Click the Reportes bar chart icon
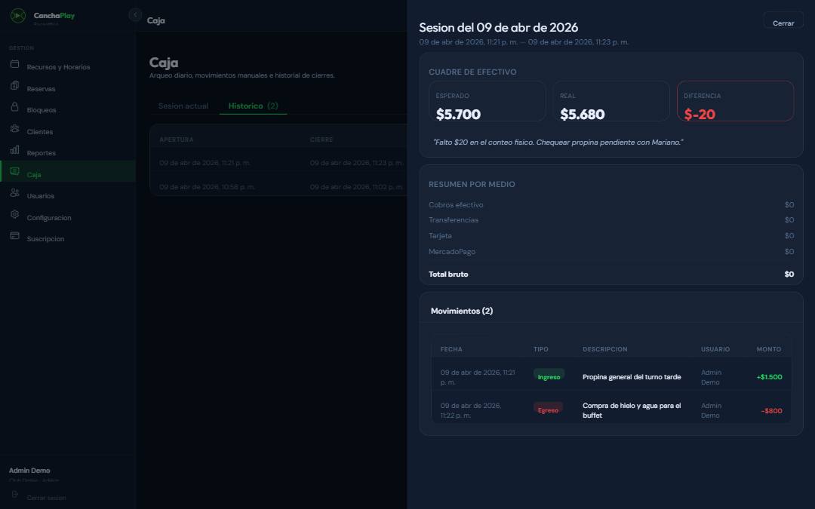Screen dimensions: 815x509 tap(14, 149)
